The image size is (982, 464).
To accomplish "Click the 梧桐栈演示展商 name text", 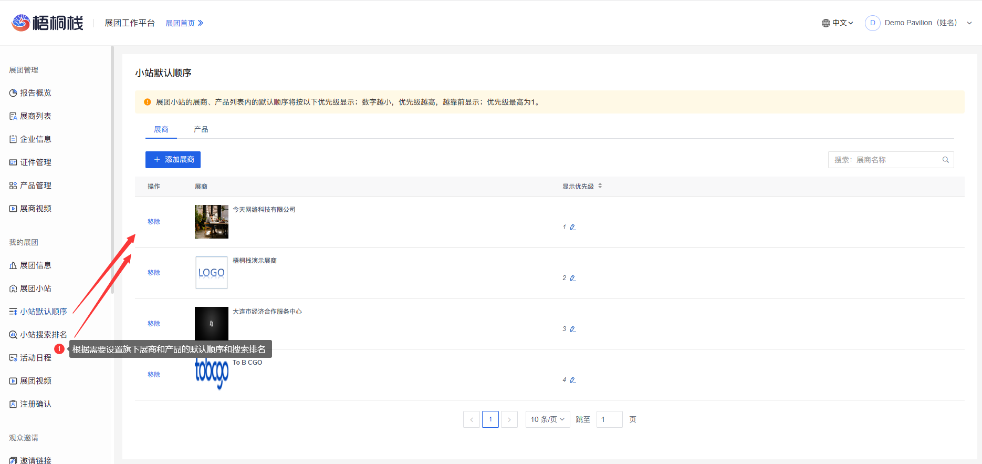I will tap(255, 261).
